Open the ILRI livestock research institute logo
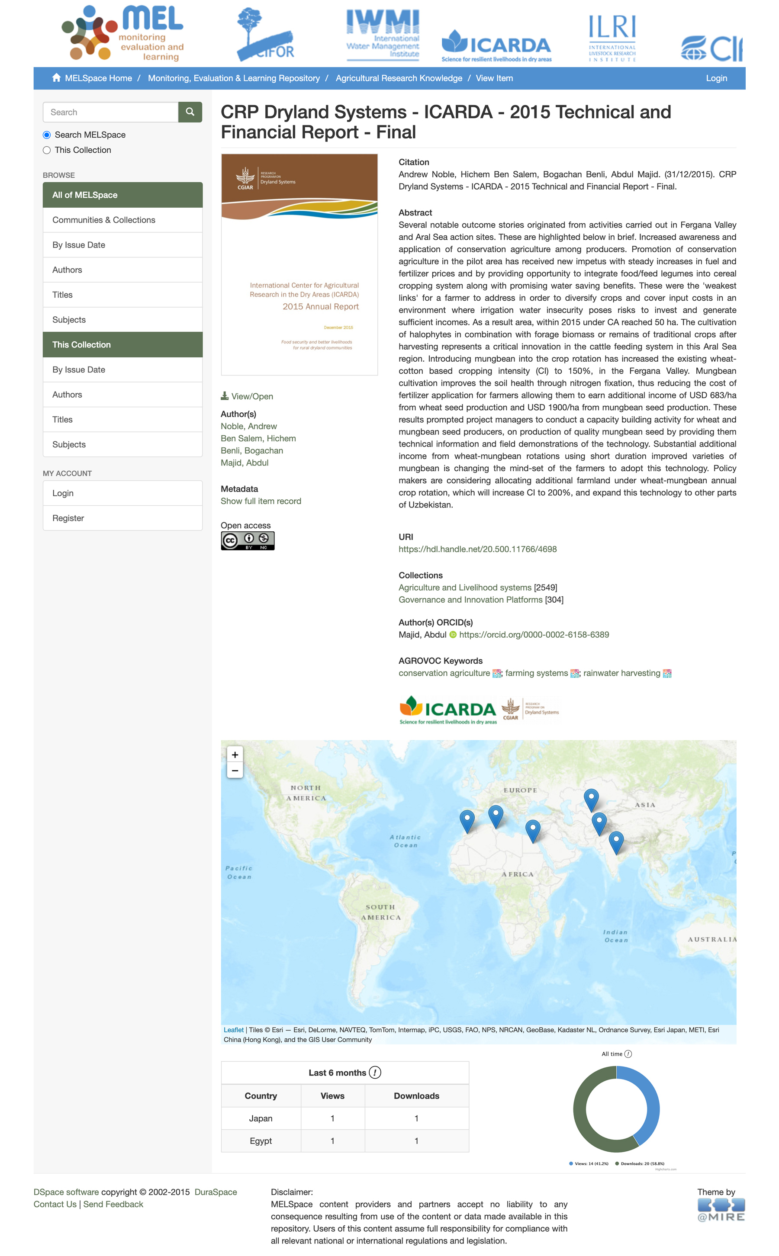 [x=612, y=38]
